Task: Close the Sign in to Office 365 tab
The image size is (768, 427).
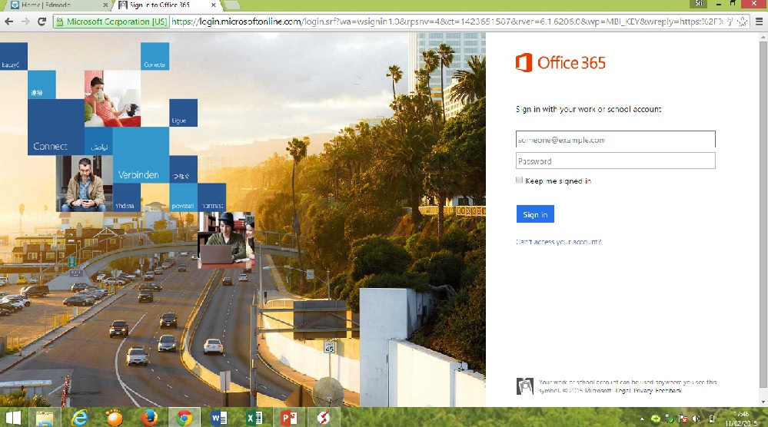Action: tap(214, 5)
